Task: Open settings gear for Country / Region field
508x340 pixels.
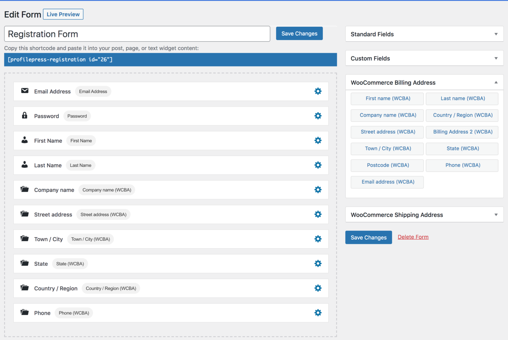Action: [318, 288]
